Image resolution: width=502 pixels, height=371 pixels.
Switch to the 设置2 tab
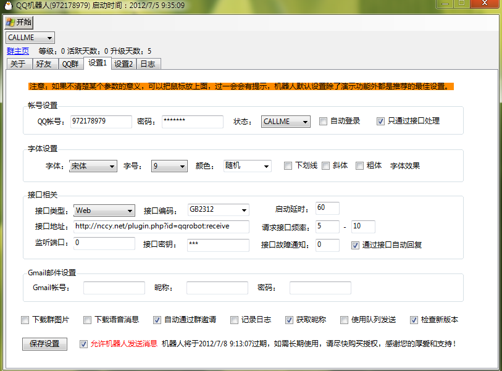[123, 64]
